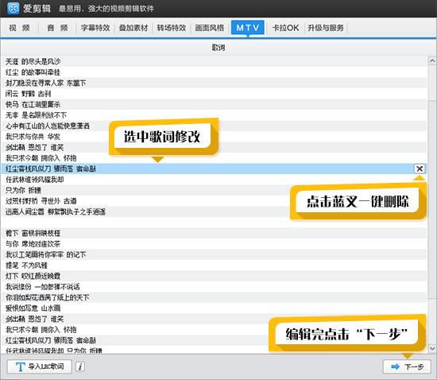Viewport: 437px width, 380px height.
Task: Click the 爱剪辑 app logo icon
Action: [x=13, y=8]
